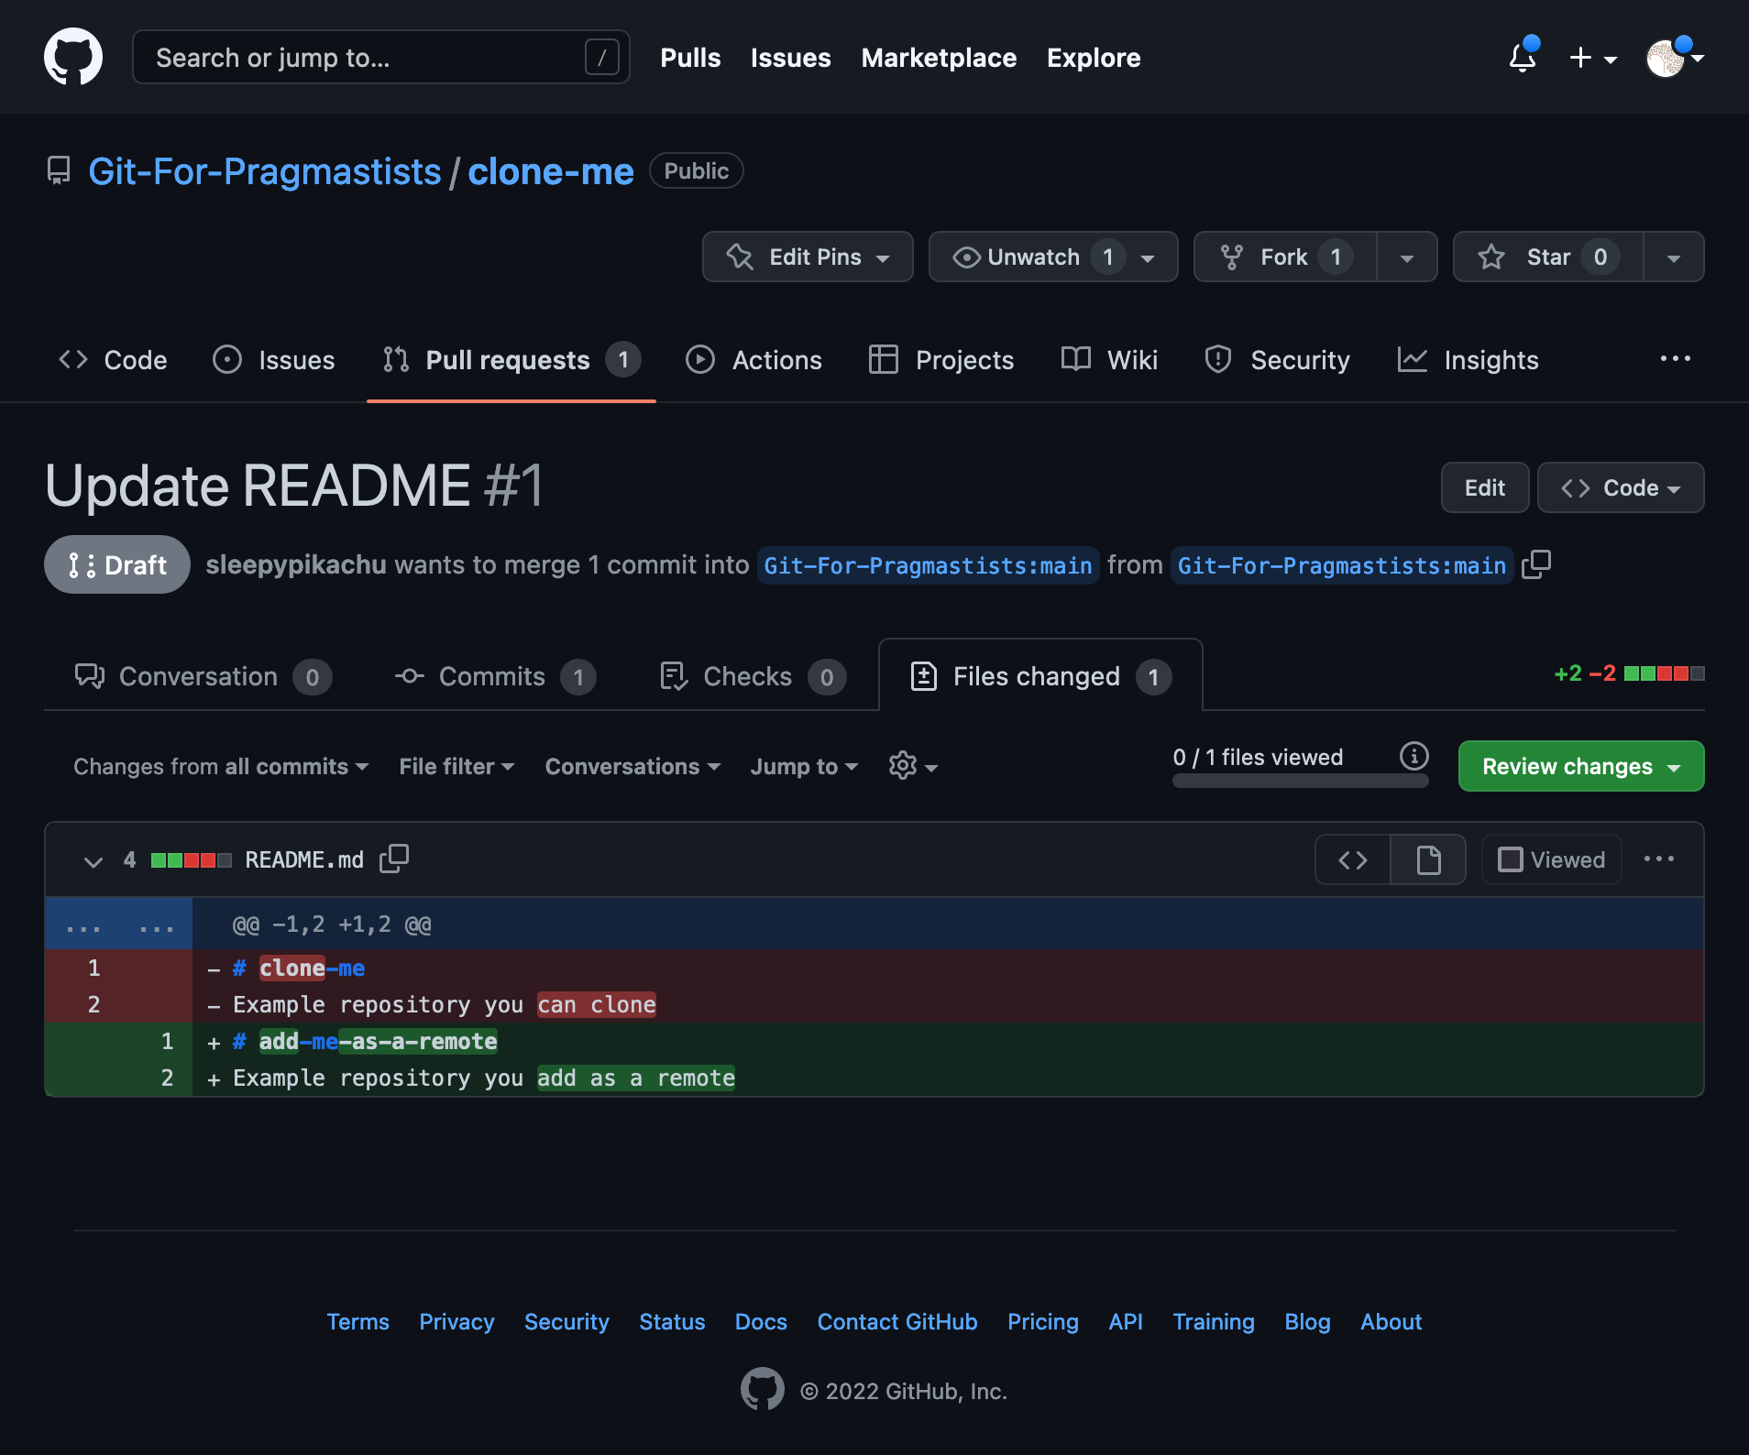This screenshot has height=1455, width=1749.
Task: Open the Star lists dropdown arrow
Action: [1674, 257]
